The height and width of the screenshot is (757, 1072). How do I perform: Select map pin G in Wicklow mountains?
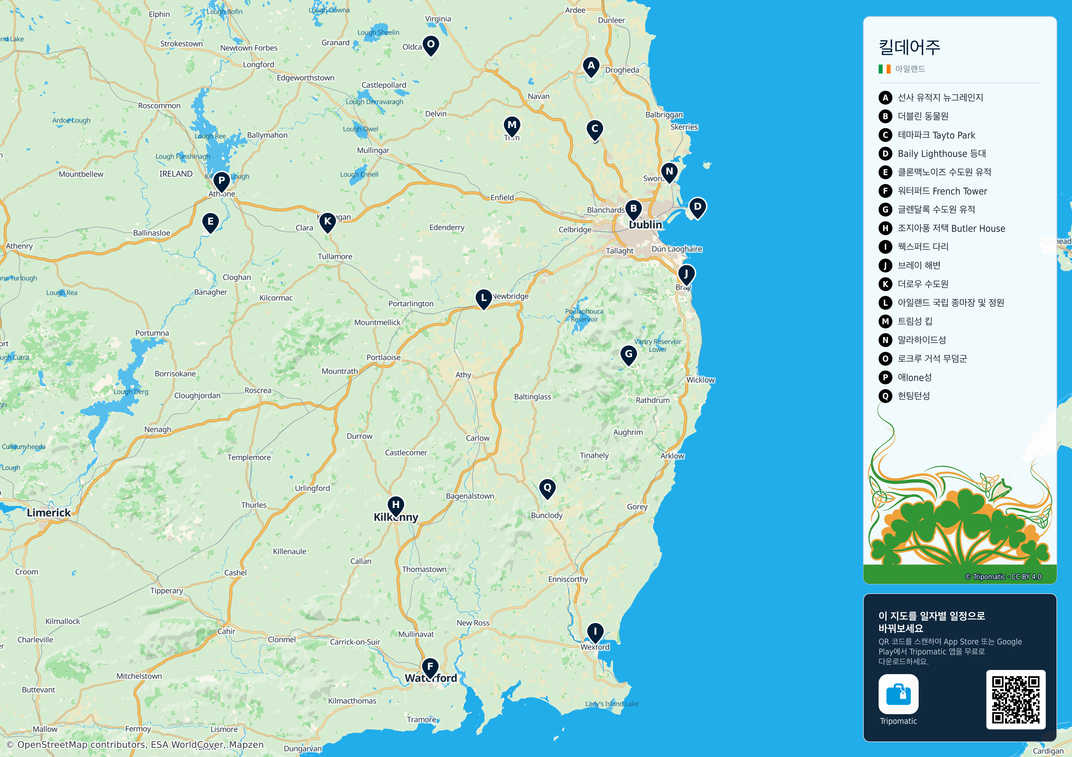(629, 355)
